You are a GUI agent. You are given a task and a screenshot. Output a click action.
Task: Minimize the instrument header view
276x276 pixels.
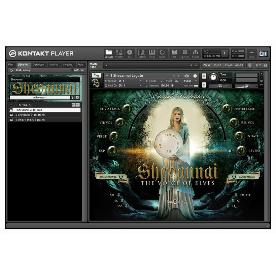tap(262, 77)
